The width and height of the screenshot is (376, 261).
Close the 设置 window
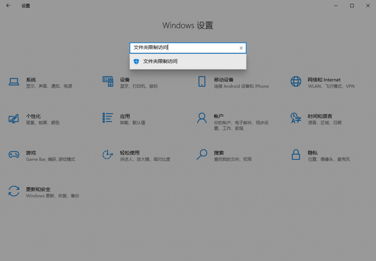368,6
